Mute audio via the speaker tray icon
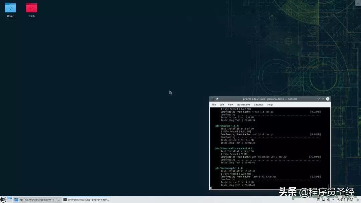The height and width of the screenshot is (203, 361). [328, 200]
